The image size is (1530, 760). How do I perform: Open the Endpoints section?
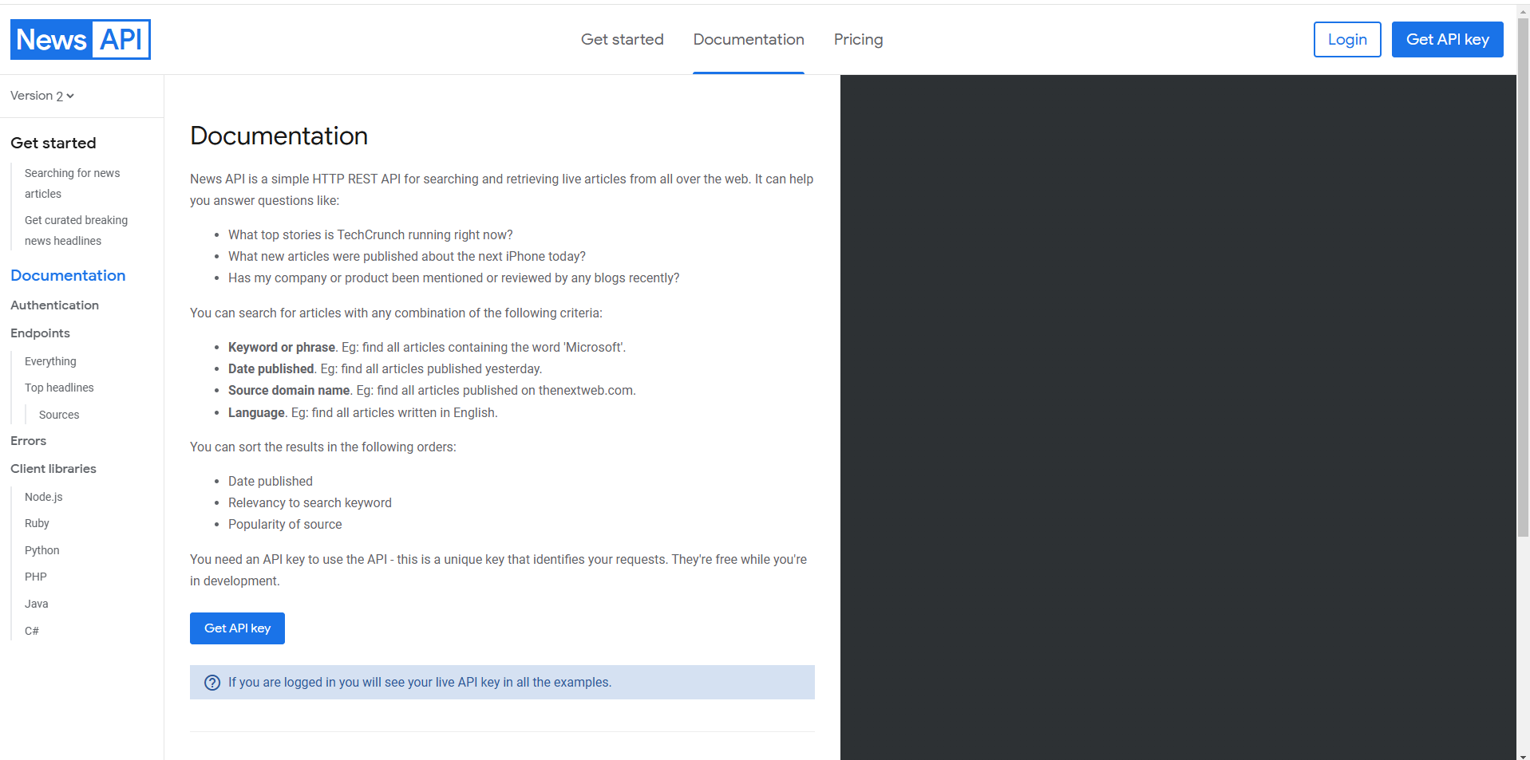40,333
